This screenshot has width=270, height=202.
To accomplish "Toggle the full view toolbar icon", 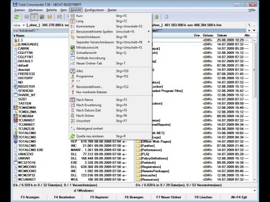I will [34, 17].
